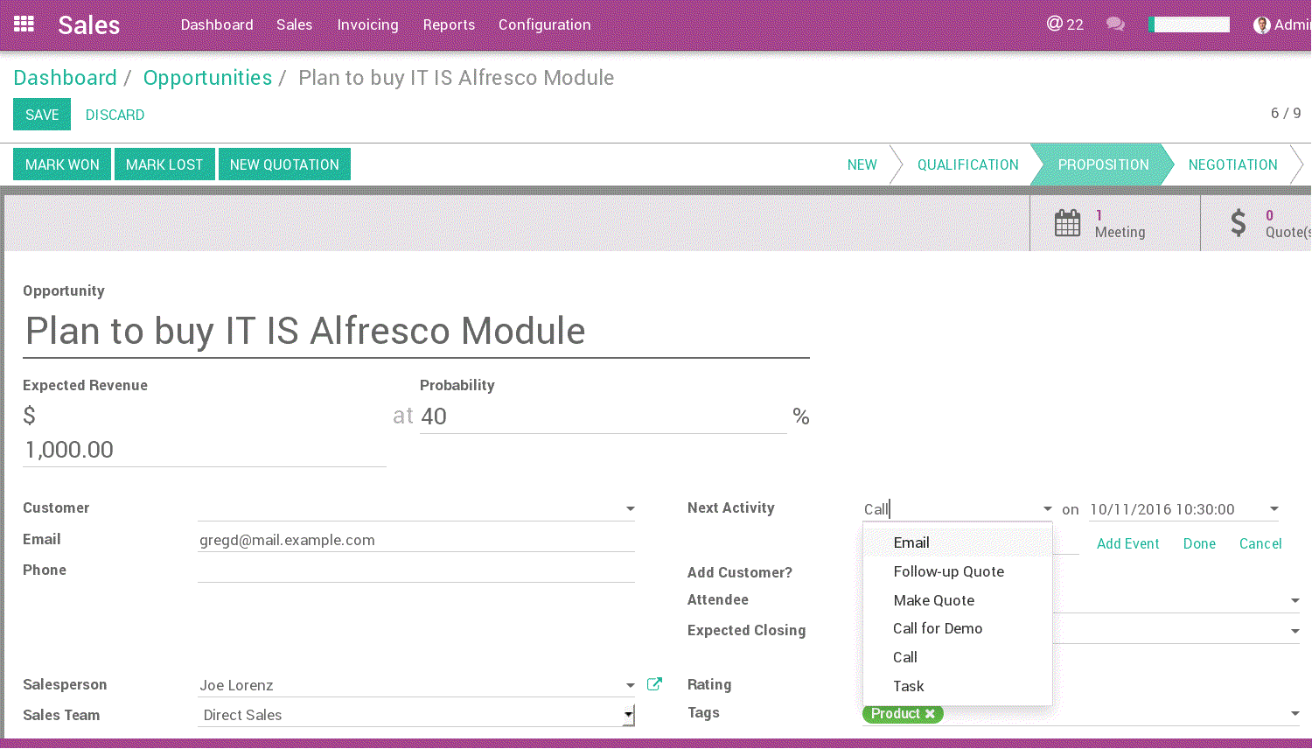This screenshot has height=749, width=1312.
Task: Choose Email activity option
Action: click(x=957, y=542)
